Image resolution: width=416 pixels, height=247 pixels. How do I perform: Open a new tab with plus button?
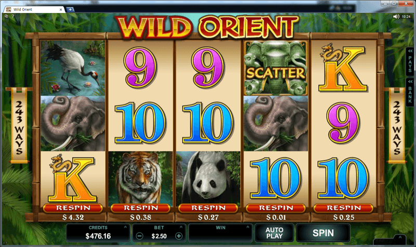pyautogui.click(x=70, y=9)
